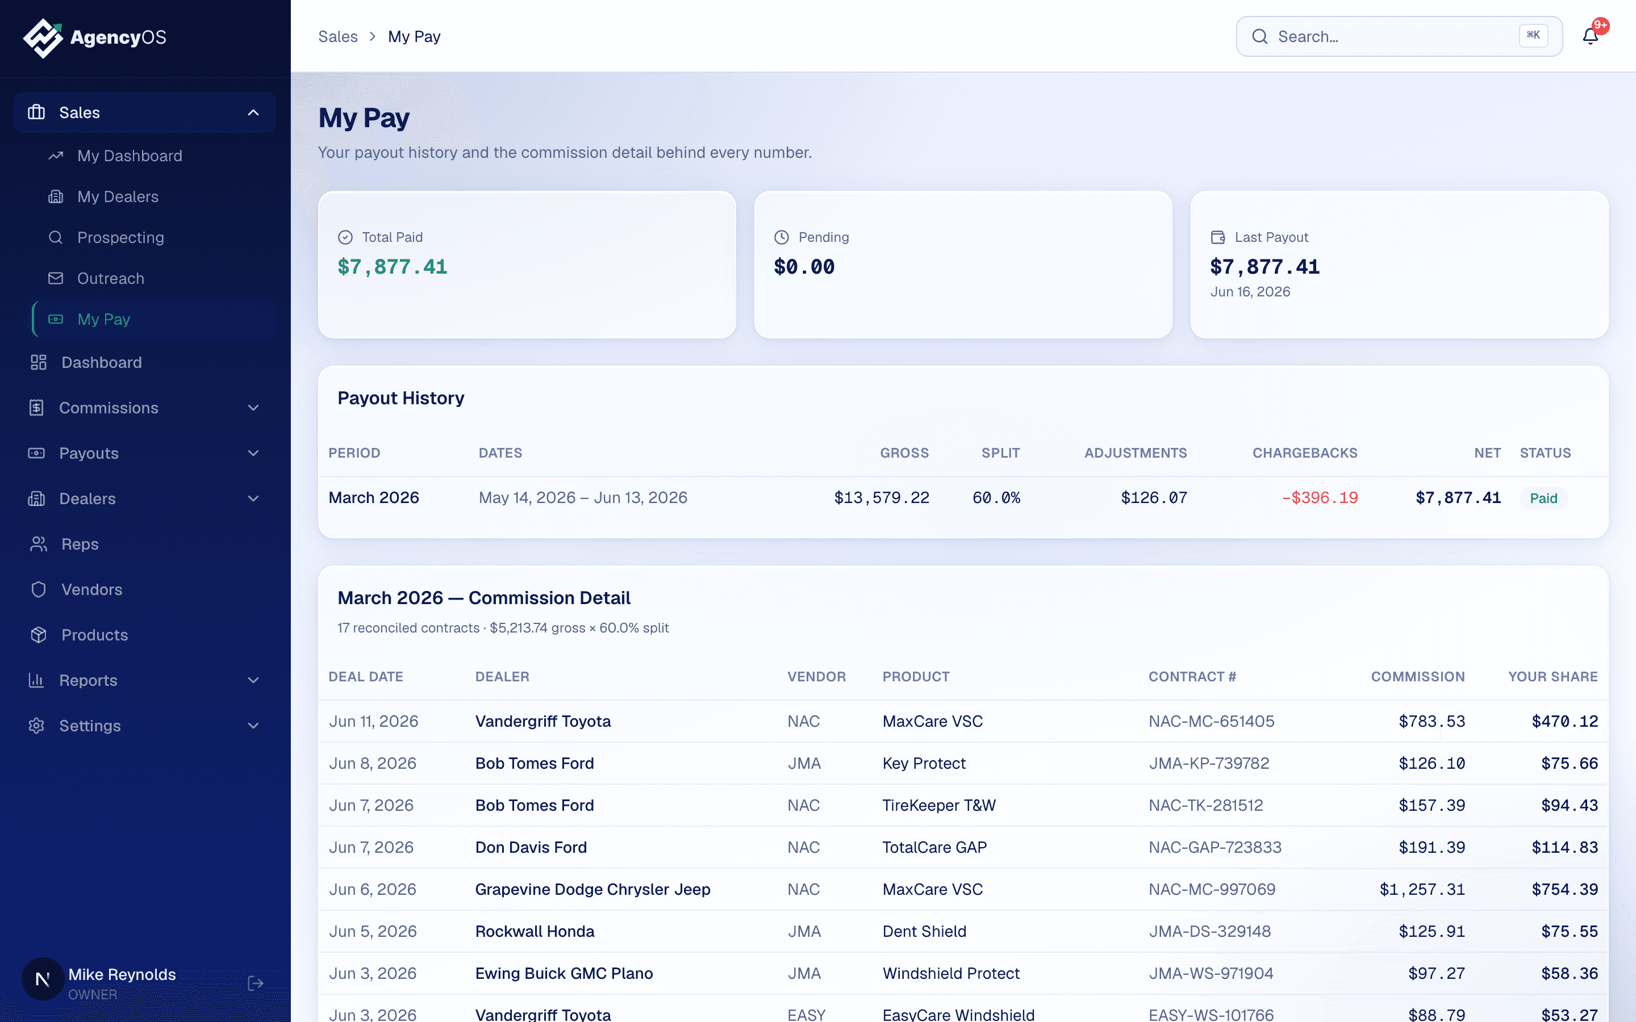Click the Jun 16, 2026 payout date

point(1250,292)
